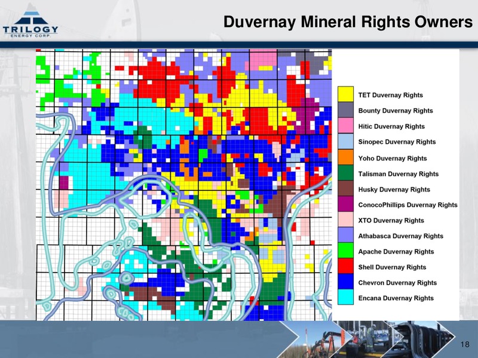Click the 'Encana Duvernay Rights' label

(396, 298)
